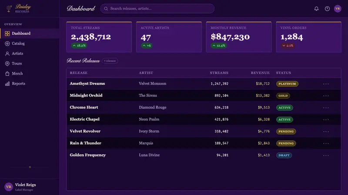Open the Electric Chapel release

pos(84,120)
